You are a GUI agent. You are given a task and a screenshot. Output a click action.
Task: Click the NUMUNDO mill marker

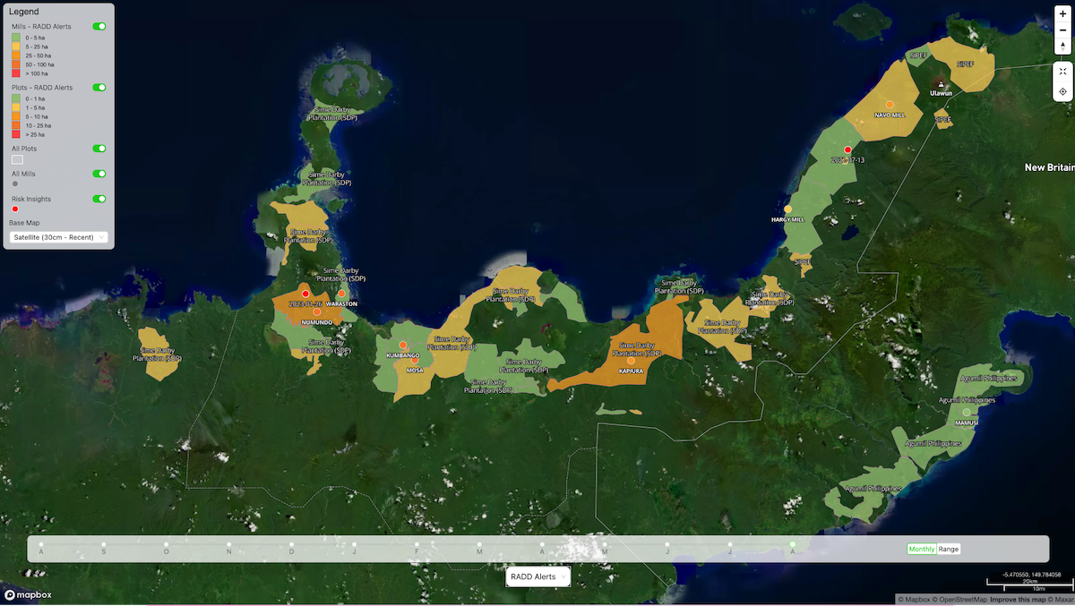click(x=316, y=312)
